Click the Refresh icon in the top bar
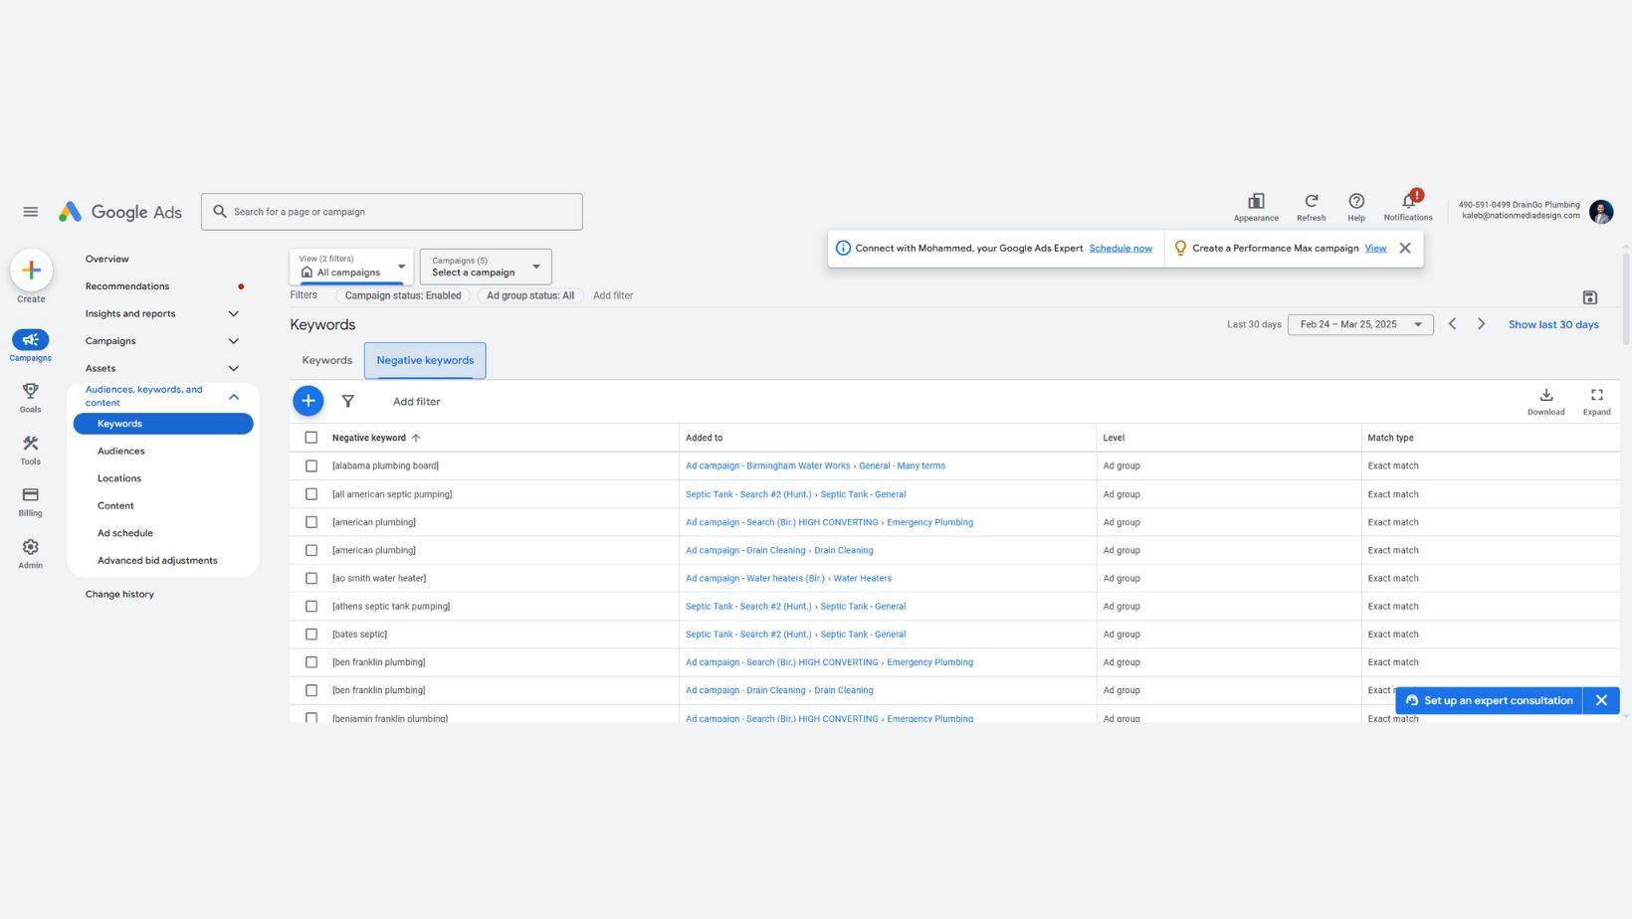1632x919 pixels. pos(1311,203)
